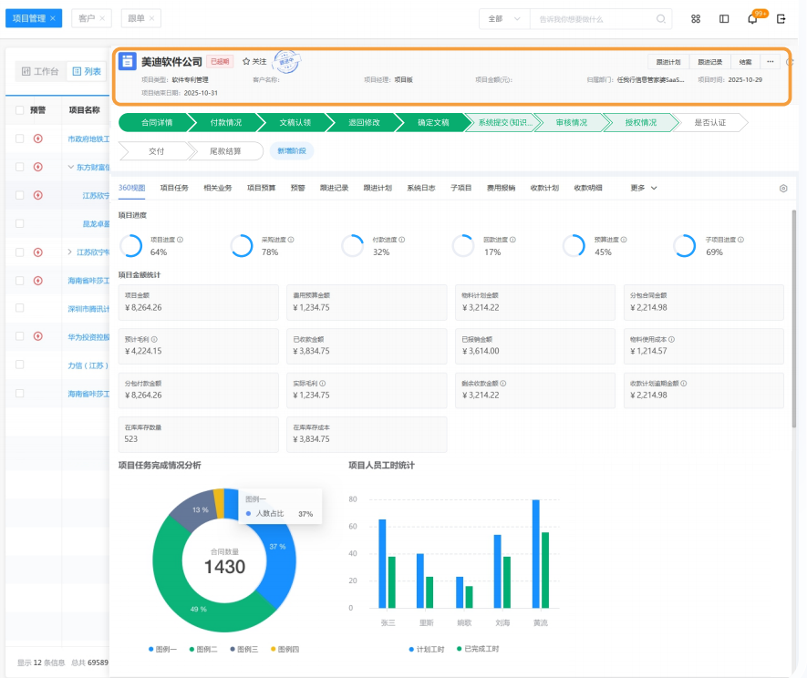This screenshot has height=678, width=807.
Task: Click warning icon in 华为投资控股 row
Action: tap(37, 336)
